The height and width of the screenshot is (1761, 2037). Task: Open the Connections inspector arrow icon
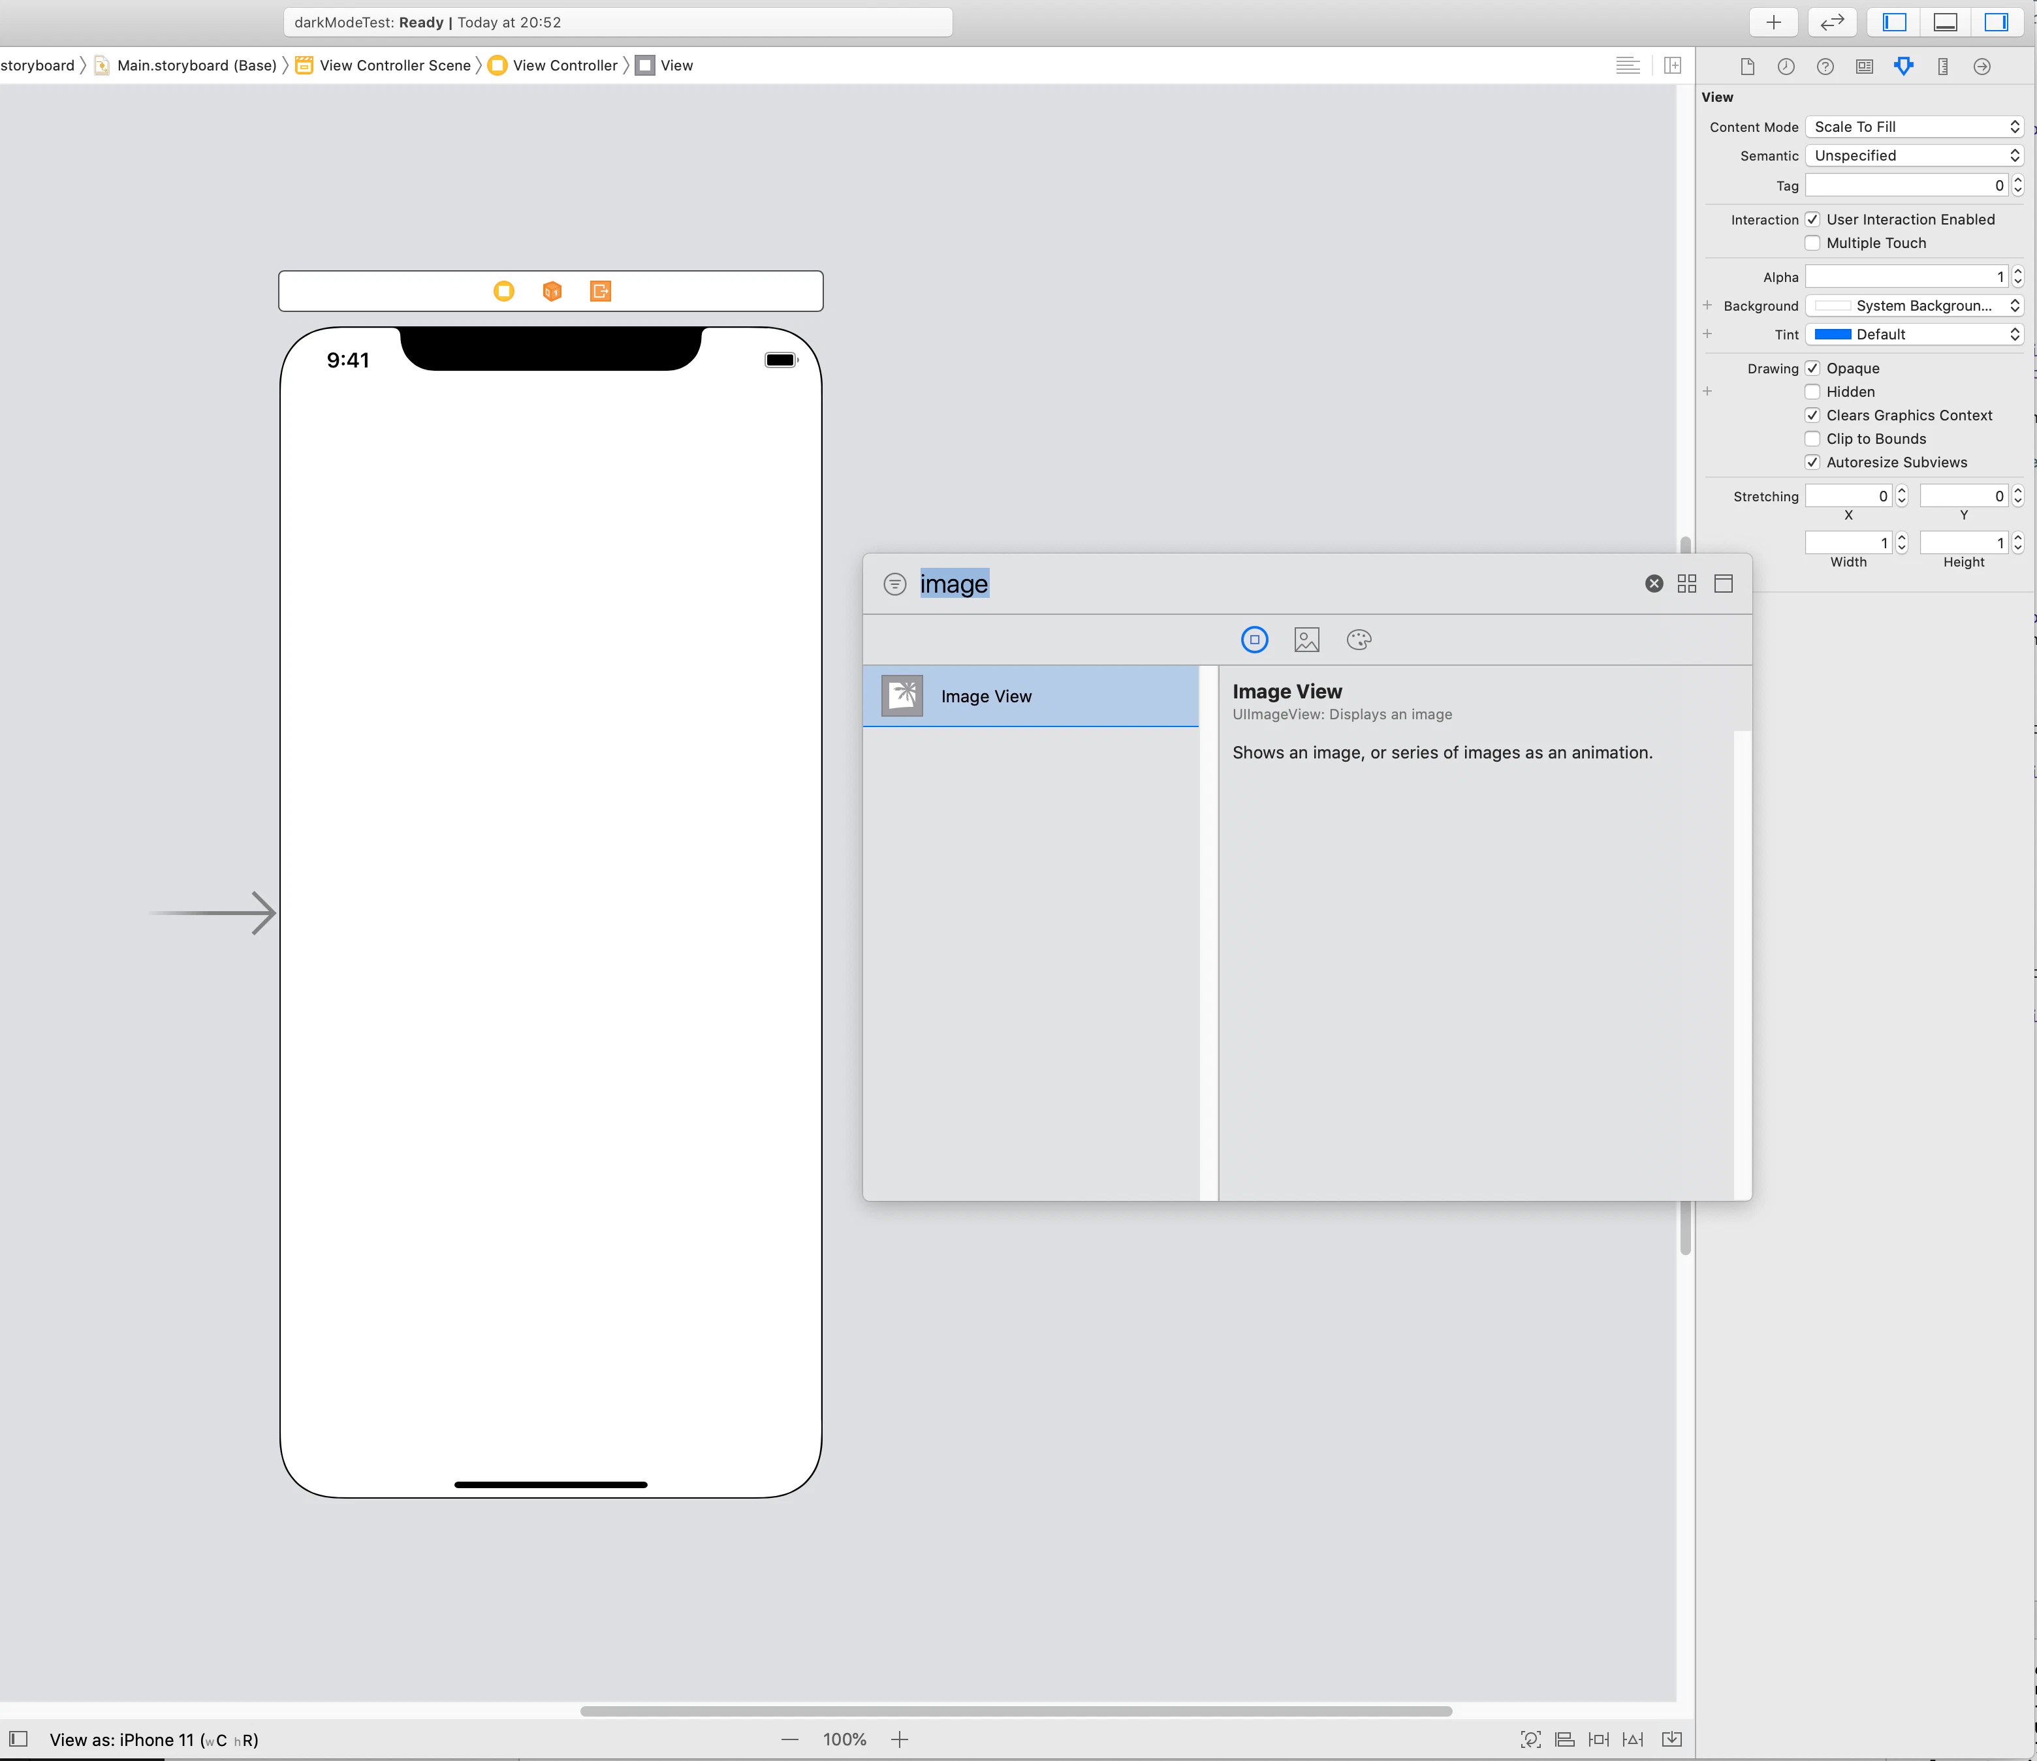(x=1982, y=66)
